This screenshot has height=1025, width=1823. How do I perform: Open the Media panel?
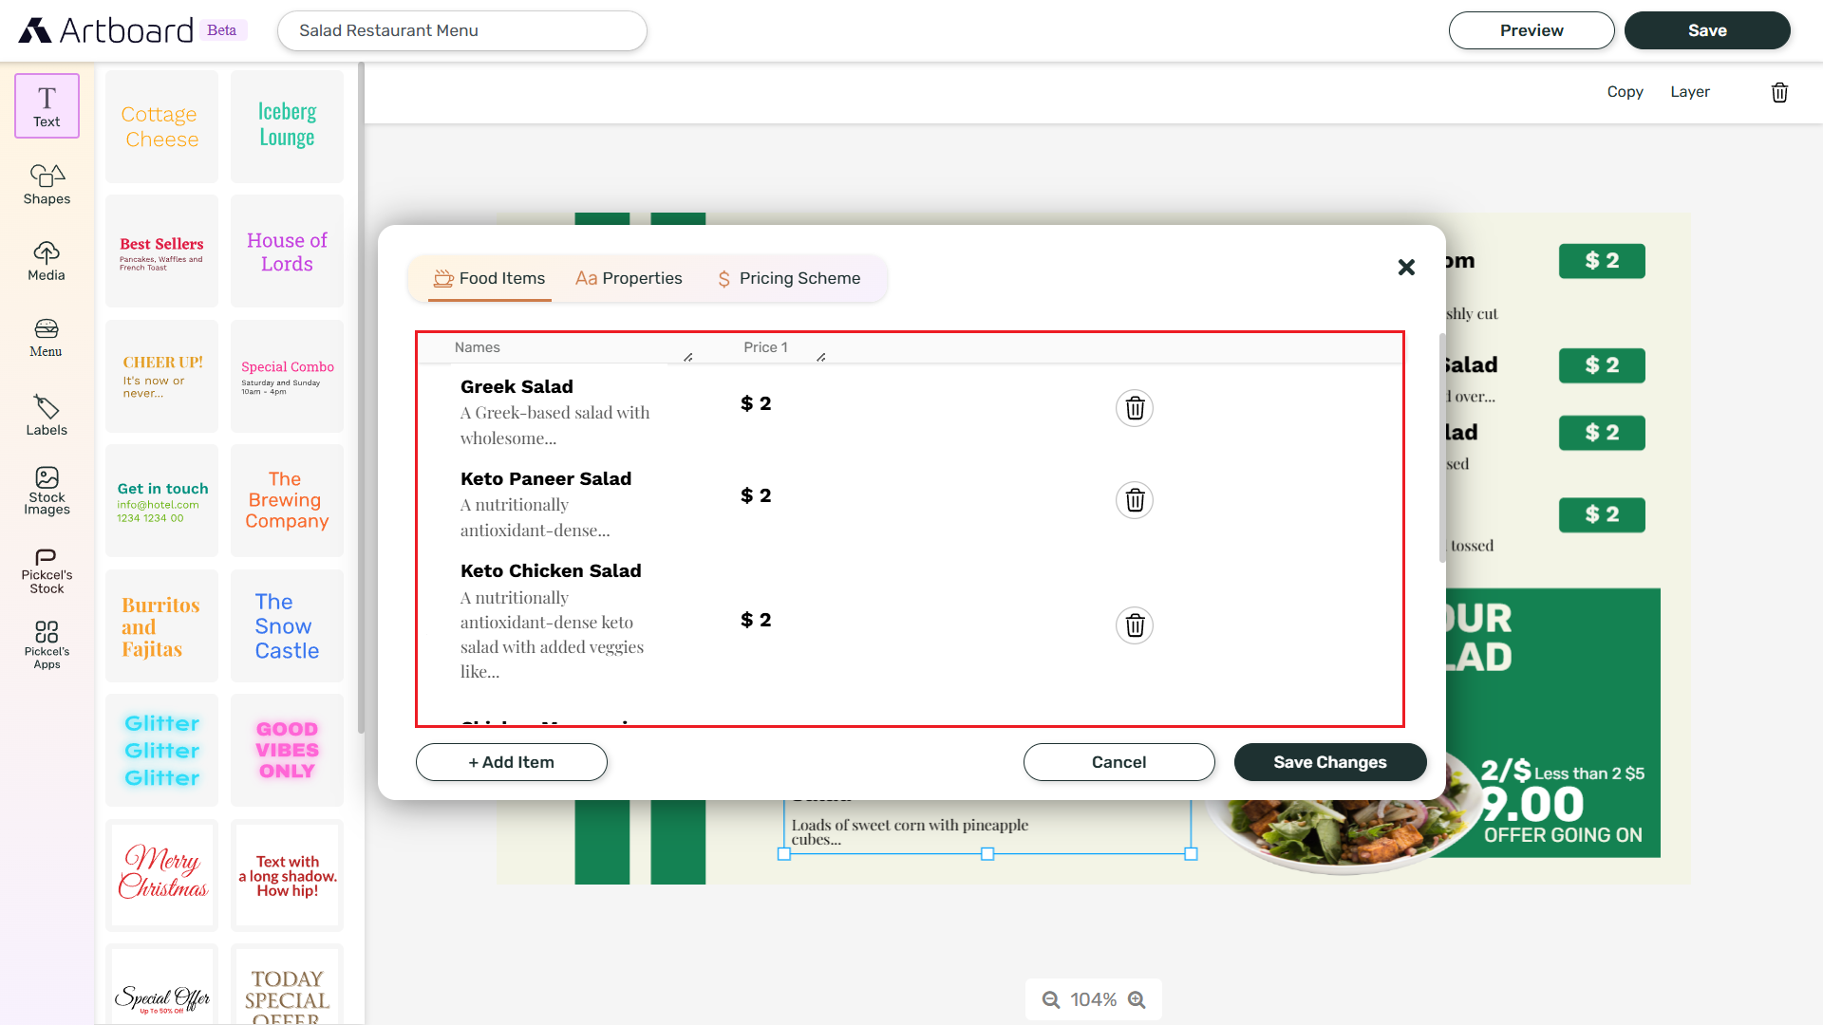point(46,260)
